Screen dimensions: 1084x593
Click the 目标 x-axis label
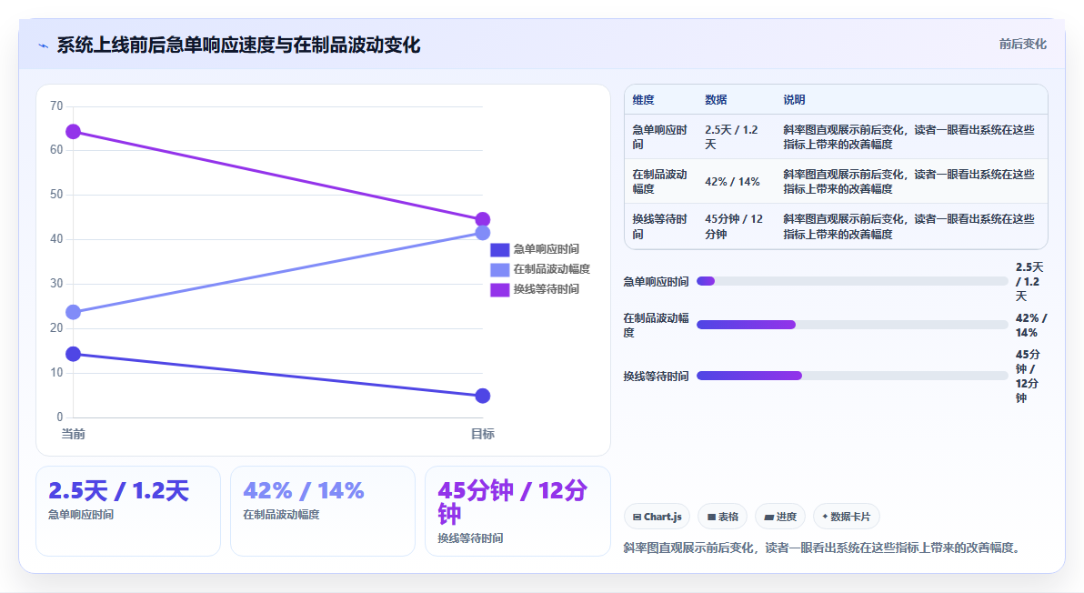click(x=483, y=434)
